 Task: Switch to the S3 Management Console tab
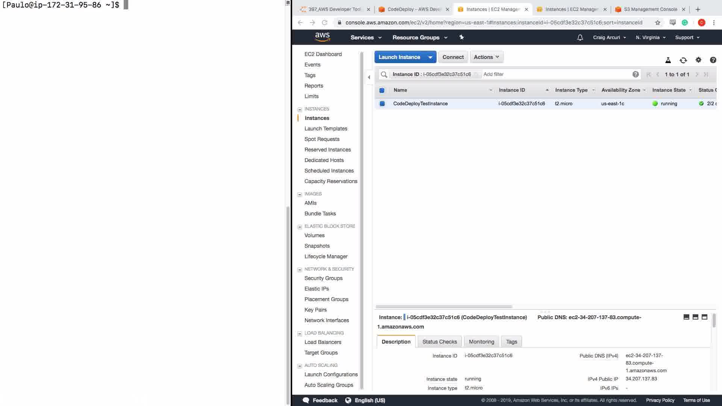[x=650, y=9]
